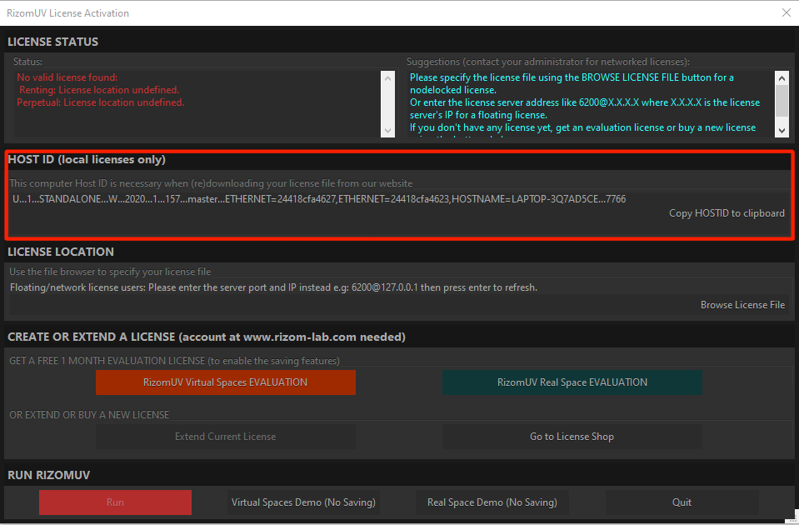This screenshot has height=525, width=799.
Task: Go to License Shop
Action: pyautogui.click(x=572, y=437)
